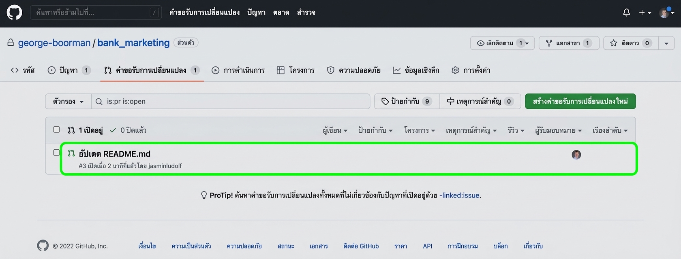Switch to the การตั้งค่า settings tab
Image resolution: width=681 pixels, height=259 pixels.
tap(471, 70)
